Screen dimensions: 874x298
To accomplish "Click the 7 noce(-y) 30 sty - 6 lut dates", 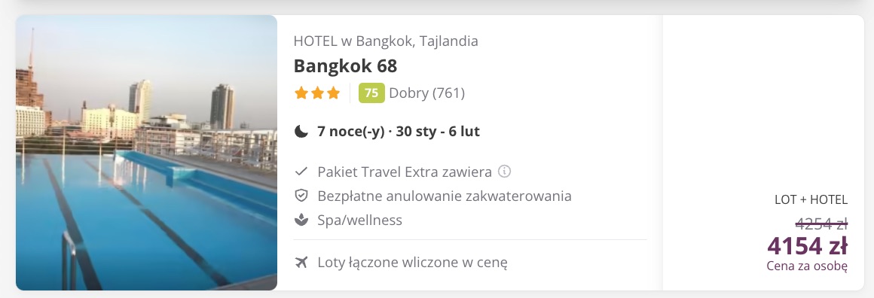I will click(x=399, y=132).
